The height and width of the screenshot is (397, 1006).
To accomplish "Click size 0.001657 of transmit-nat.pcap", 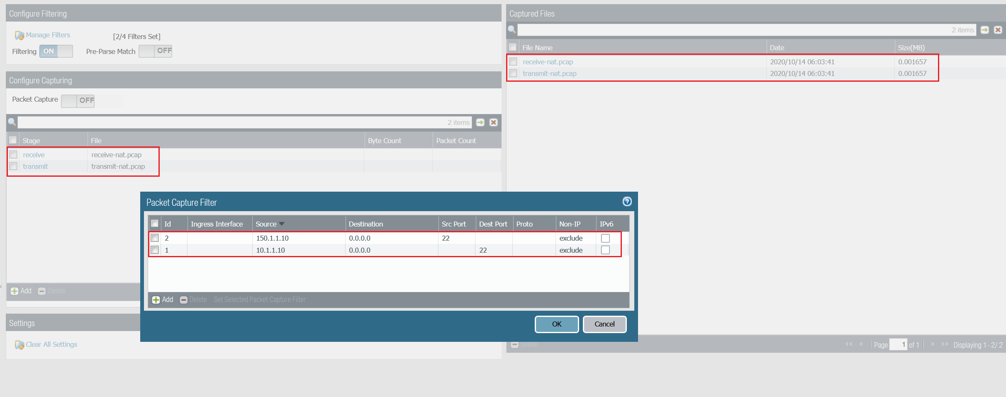I will (x=912, y=73).
